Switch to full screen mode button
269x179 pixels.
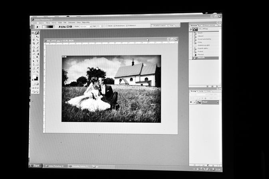click(x=37, y=88)
